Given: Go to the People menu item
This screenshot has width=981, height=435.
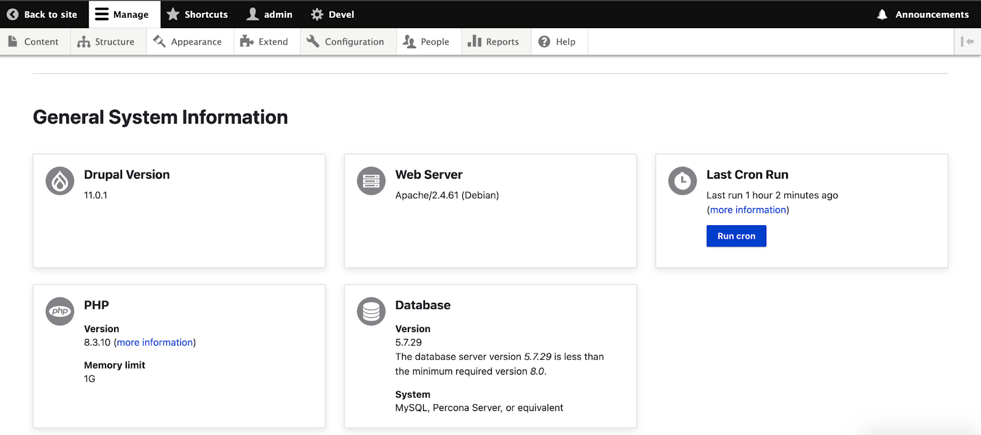Looking at the screenshot, I should tap(429, 42).
